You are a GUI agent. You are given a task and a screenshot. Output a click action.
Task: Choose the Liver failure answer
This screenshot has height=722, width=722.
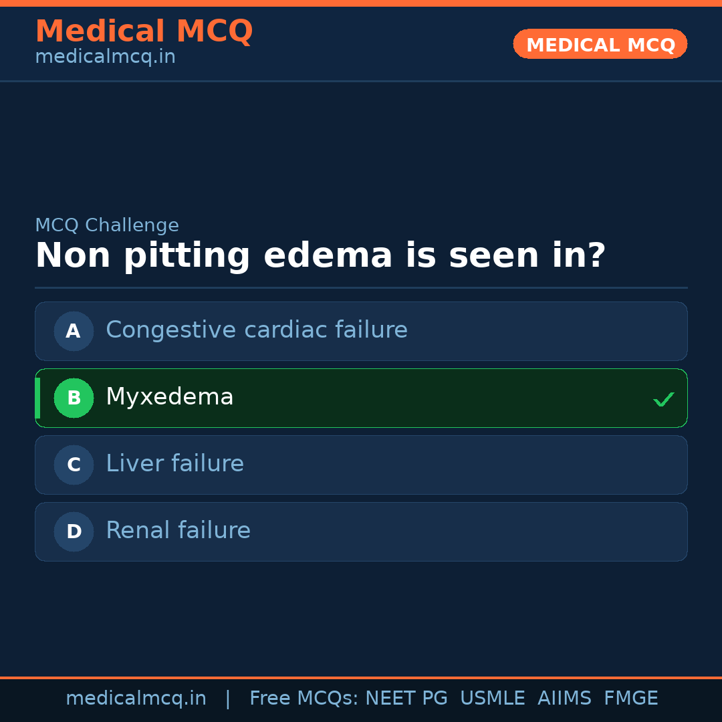click(174, 464)
